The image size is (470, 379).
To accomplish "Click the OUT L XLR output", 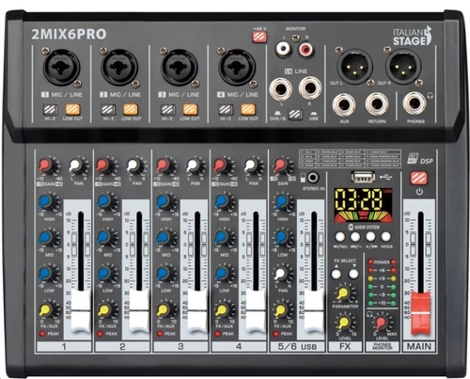I will (x=354, y=66).
